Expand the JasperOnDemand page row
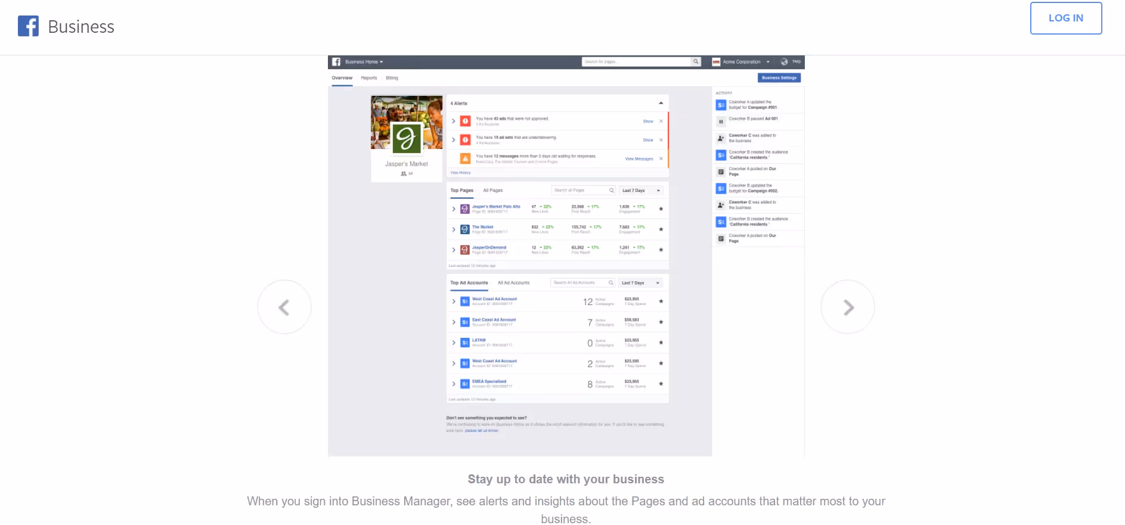Viewport: 1125px width, 525px height. [454, 250]
